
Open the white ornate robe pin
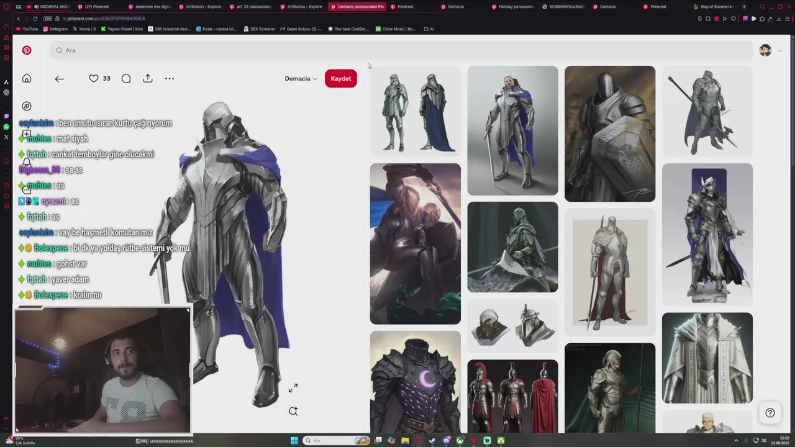(707, 358)
